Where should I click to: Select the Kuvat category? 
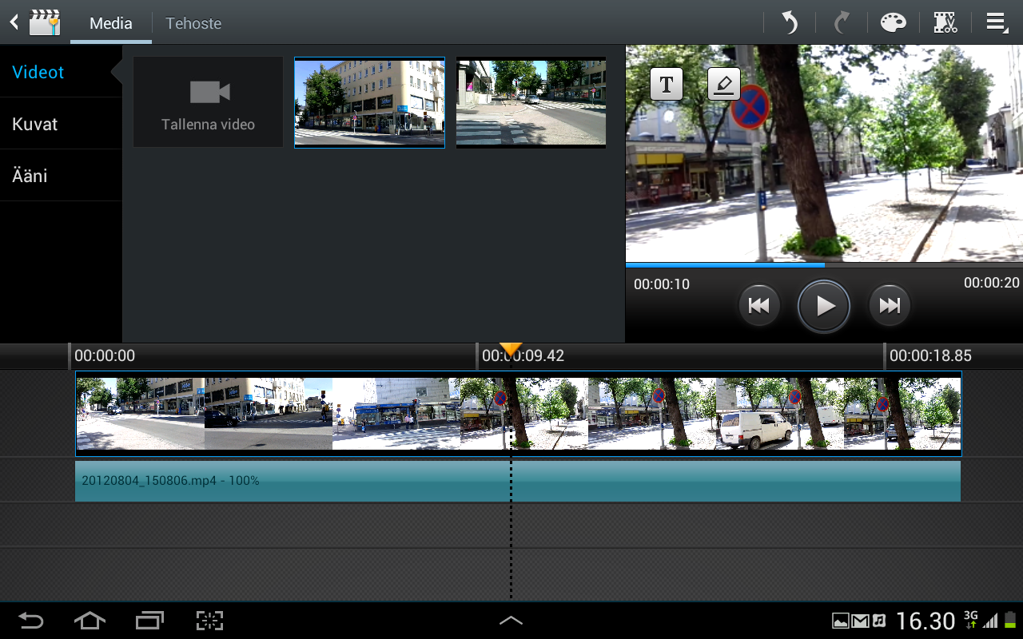coord(61,124)
